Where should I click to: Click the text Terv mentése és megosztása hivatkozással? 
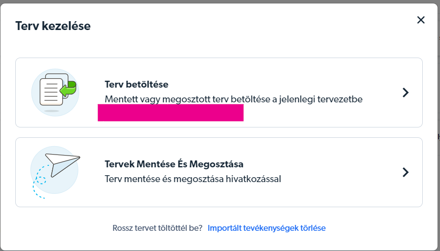tap(193, 179)
